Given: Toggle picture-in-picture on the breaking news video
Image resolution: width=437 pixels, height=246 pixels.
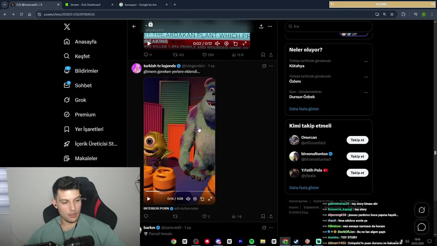Looking at the screenshot, I should tap(235, 43).
